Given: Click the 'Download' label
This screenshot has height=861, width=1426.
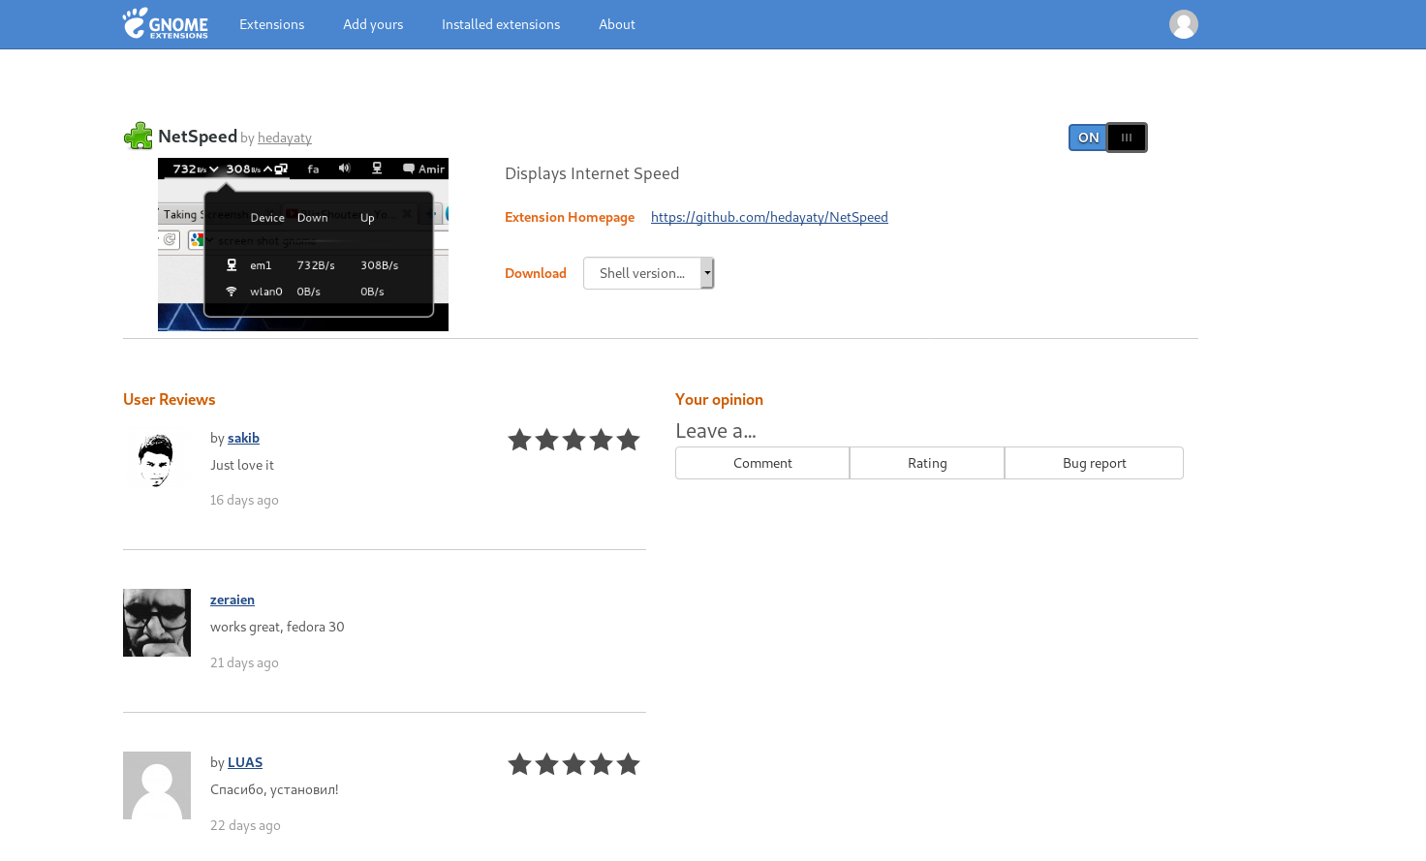Looking at the screenshot, I should pyautogui.click(x=536, y=273).
